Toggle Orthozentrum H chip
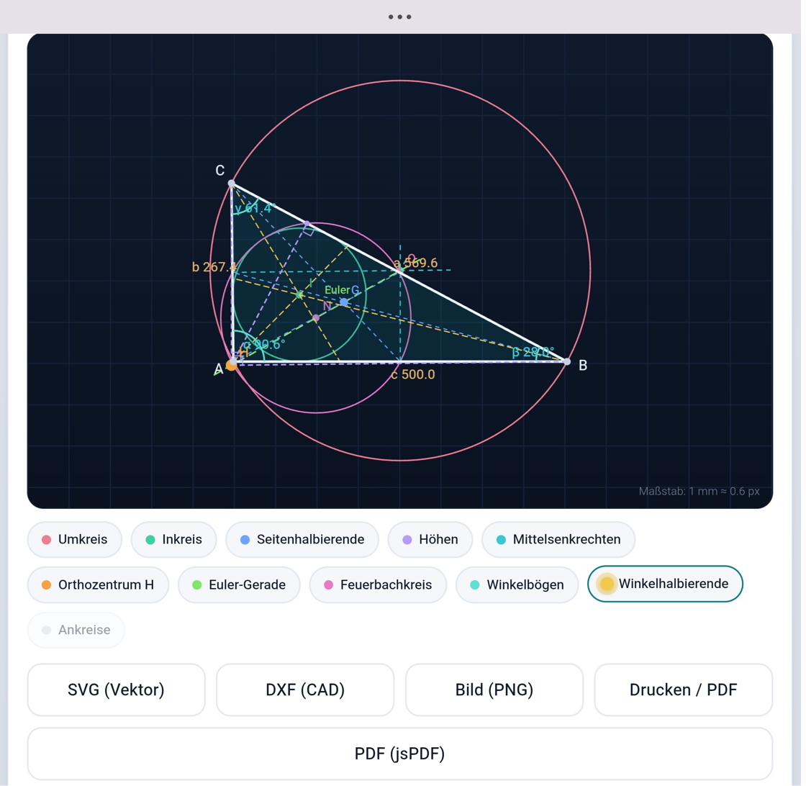Viewport: 806px width, 786px height. point(98,584)
